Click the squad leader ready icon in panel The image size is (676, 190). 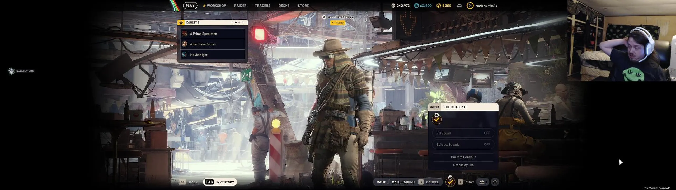point(436,119)
